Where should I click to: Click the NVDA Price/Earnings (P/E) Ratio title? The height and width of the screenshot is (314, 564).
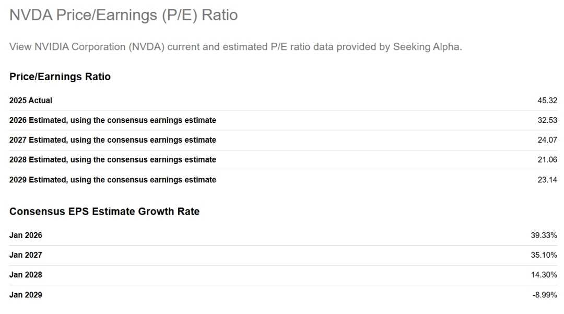(124, 15)
